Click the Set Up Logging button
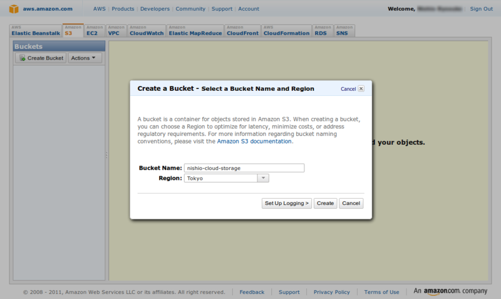The image size is (501, 299). point(287,203)
